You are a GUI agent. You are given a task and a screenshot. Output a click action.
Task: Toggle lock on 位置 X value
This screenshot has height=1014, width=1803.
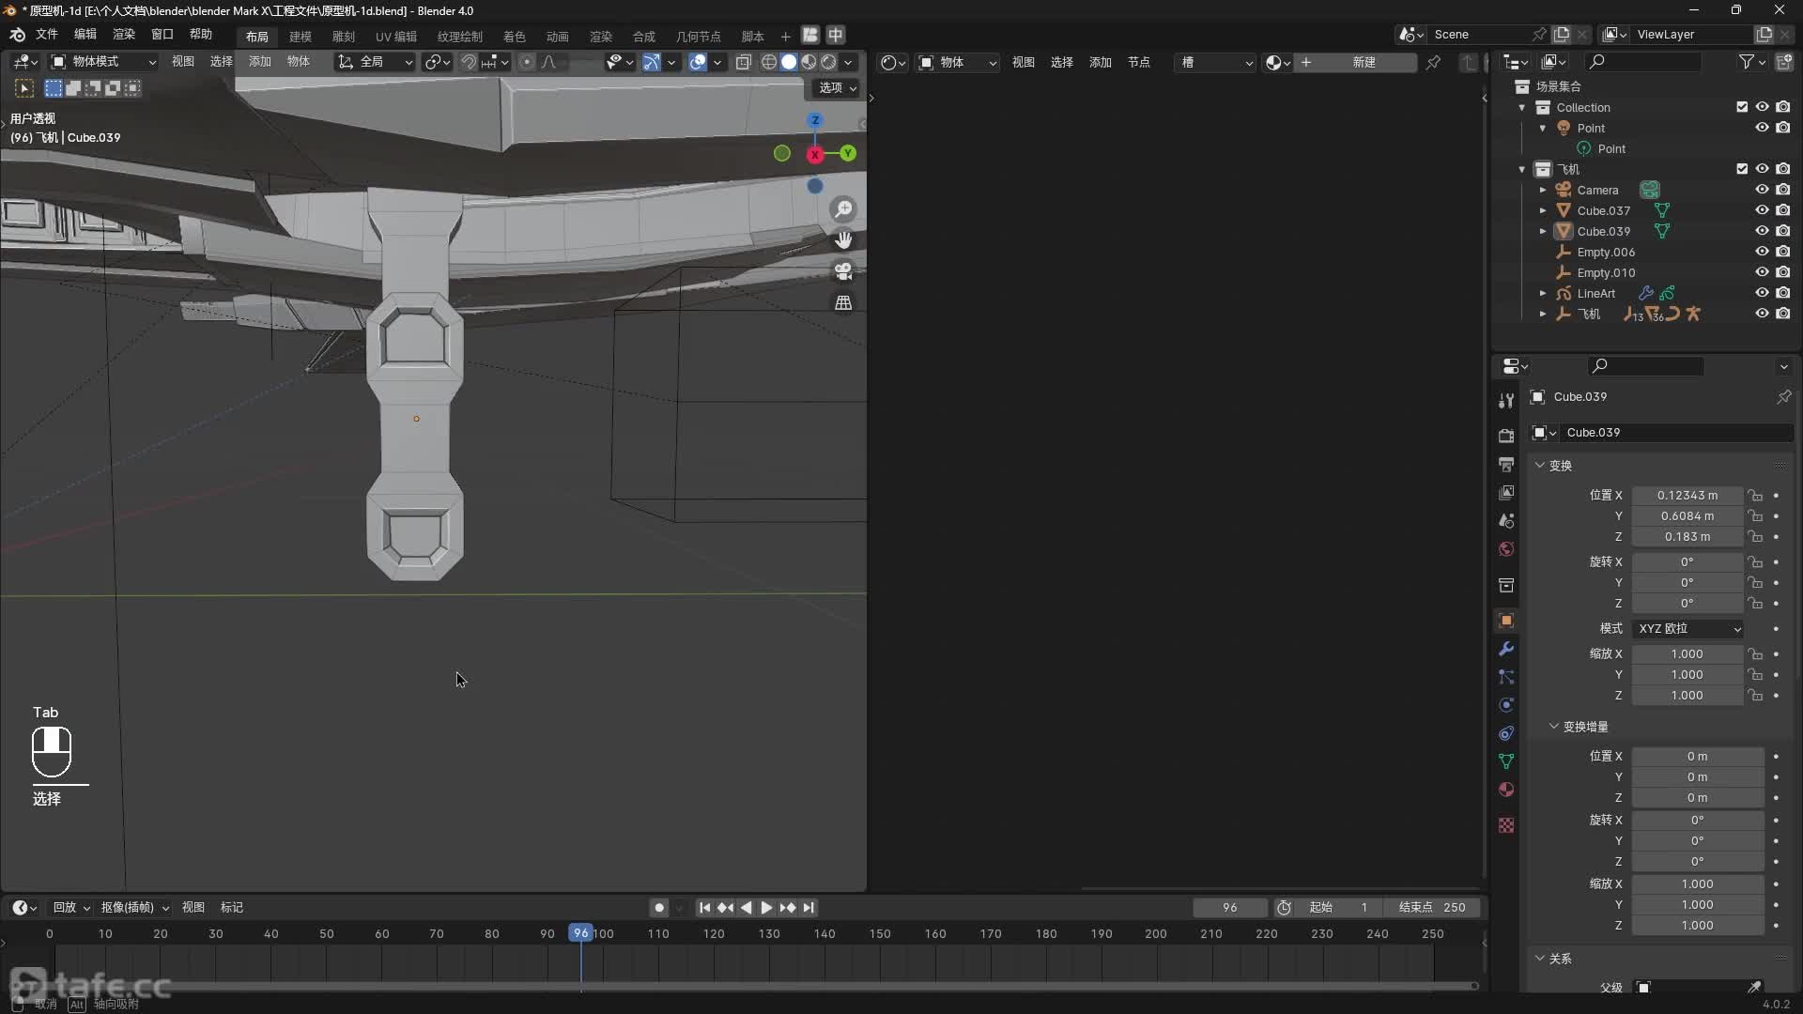point(1755,496)
